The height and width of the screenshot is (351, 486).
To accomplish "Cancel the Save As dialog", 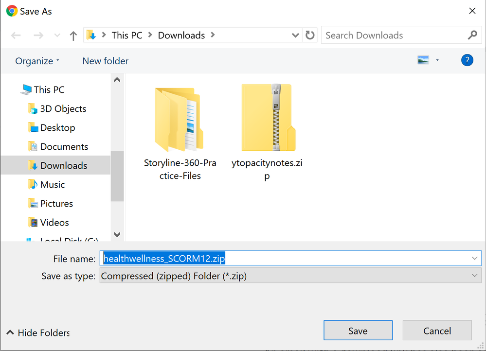I will pyautogui.click(x=437, y=331).
